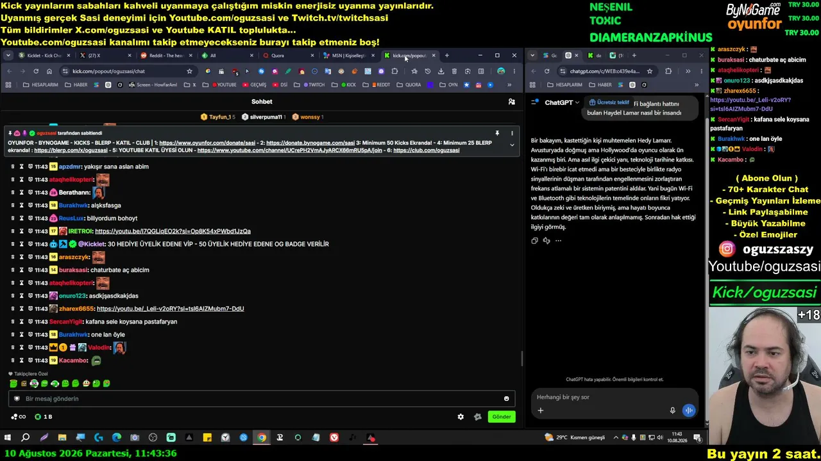Open the ChatGPT sidebar menu icon
The image size is (821, 461).
(534, 102)
